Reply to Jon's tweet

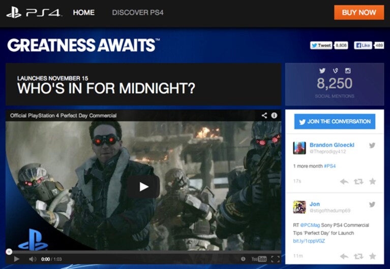[x=344, y=256]
